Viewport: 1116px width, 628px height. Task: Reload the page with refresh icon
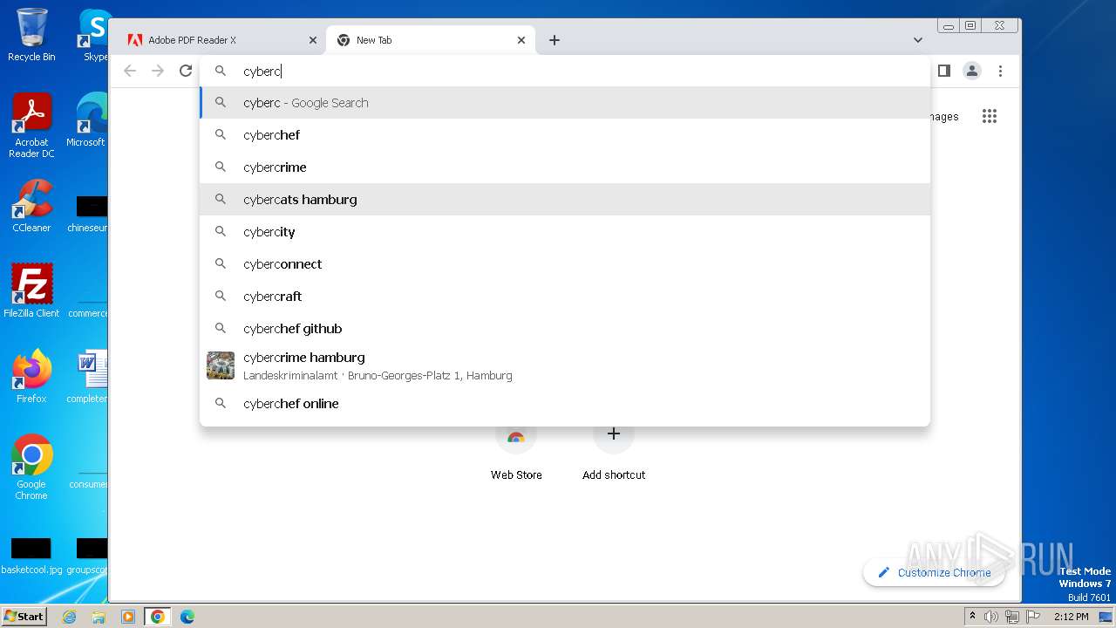click(186, 71)
